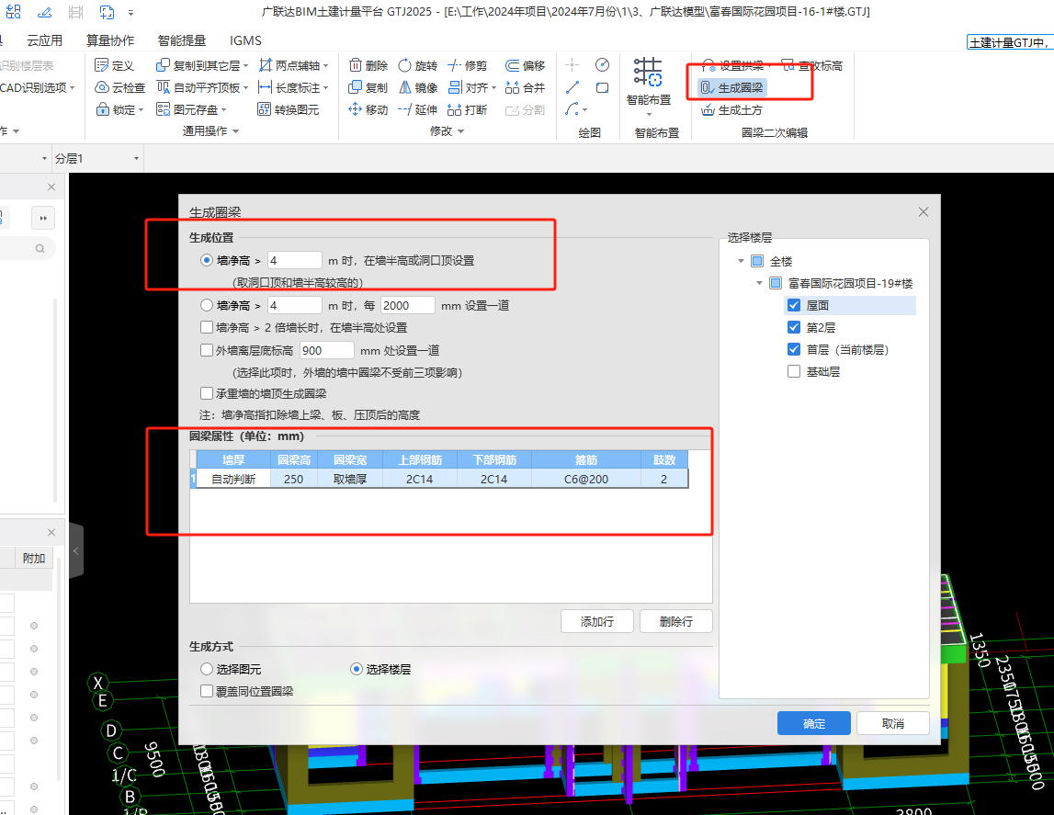Click the 2000 mm spacing input field
Viewport: 1054px width, 815px height.
(x=407, y=305)
